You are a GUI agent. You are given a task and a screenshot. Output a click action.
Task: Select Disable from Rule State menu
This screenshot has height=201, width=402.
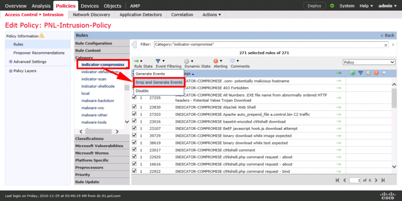(159, 91)
